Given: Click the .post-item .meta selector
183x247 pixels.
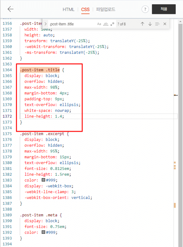Looking at the screenshot, I should (x=39, y=215).
